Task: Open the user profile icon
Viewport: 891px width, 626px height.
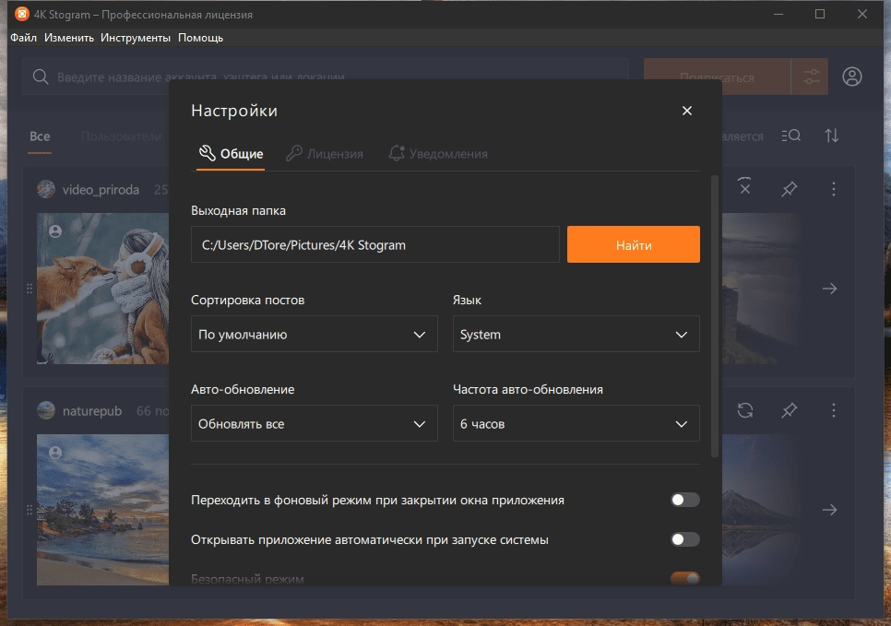Action: (x=851, y=77)
